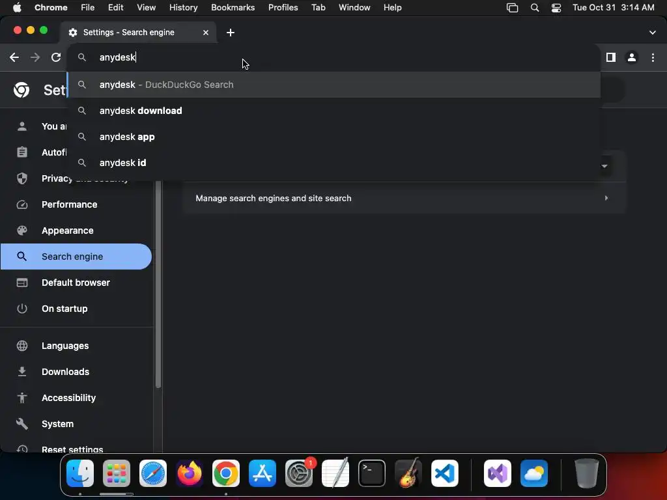This screenshot has height=500, width=667.
Task: Click the sidebar scrollbar thumb
Action: tap(158, 284)
